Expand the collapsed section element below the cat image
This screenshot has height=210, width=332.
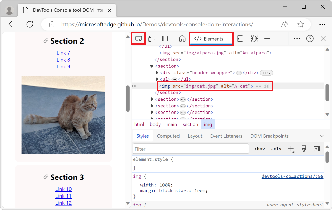(x=152, y=99)
